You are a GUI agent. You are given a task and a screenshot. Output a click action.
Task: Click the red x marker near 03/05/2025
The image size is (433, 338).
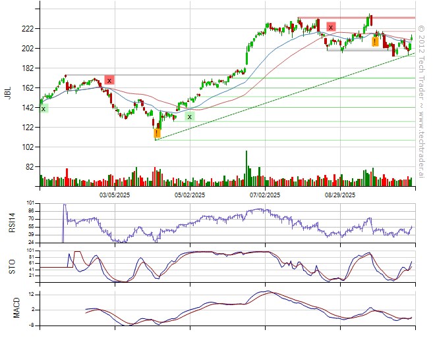tap(109, 80)
